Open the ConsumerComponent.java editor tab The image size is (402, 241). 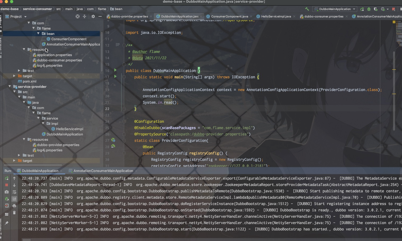pos(229,16)
